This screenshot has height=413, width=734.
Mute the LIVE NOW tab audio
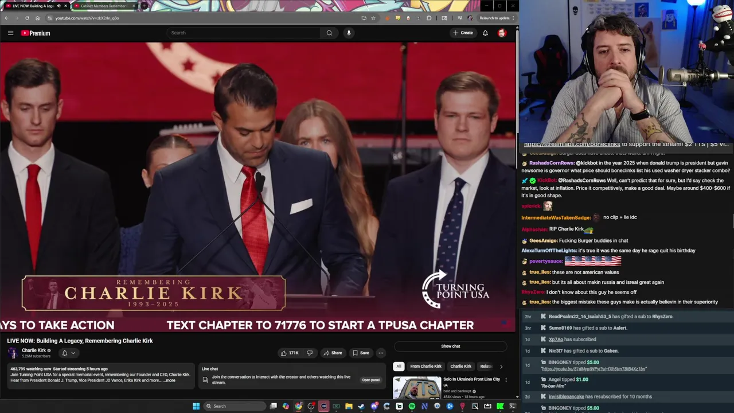pos(58,6)
